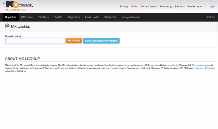This screenshot has height=129, width=218.
Task: Select Tools in the top navigation
Action: point(134,7)
